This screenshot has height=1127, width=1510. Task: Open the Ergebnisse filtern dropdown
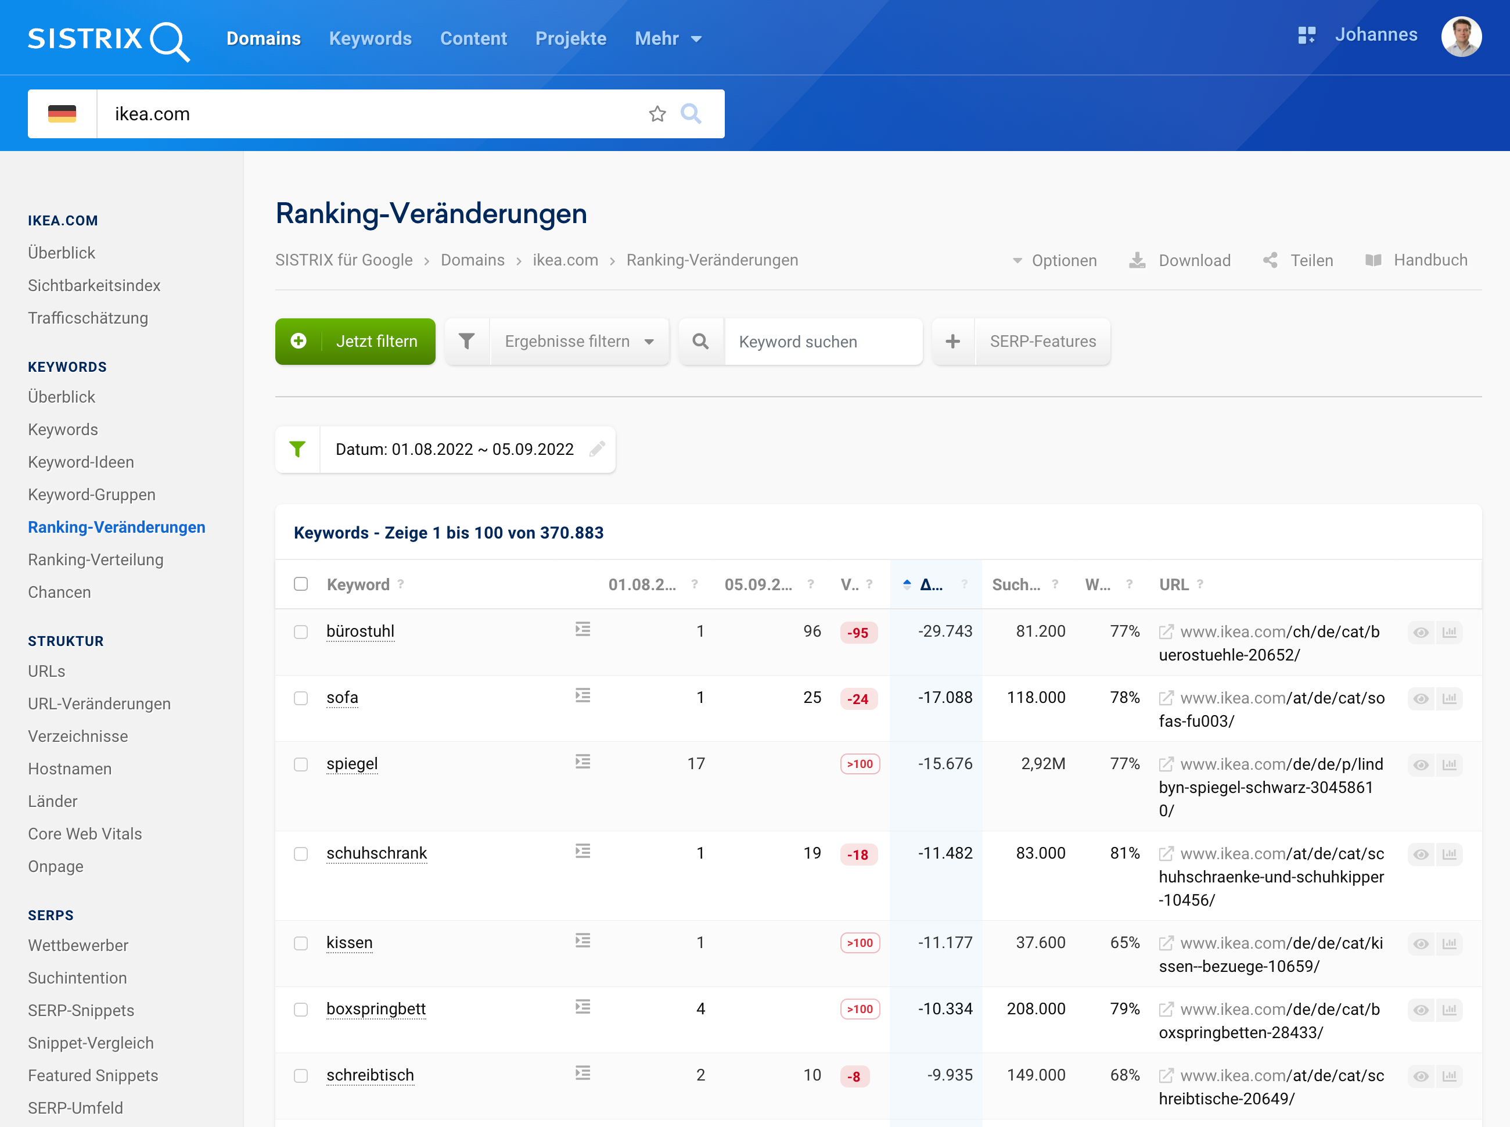578,341
